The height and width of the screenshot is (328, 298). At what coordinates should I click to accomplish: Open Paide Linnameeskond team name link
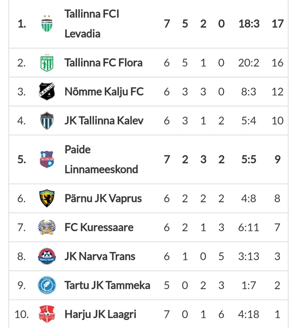(x=101, y=160)
